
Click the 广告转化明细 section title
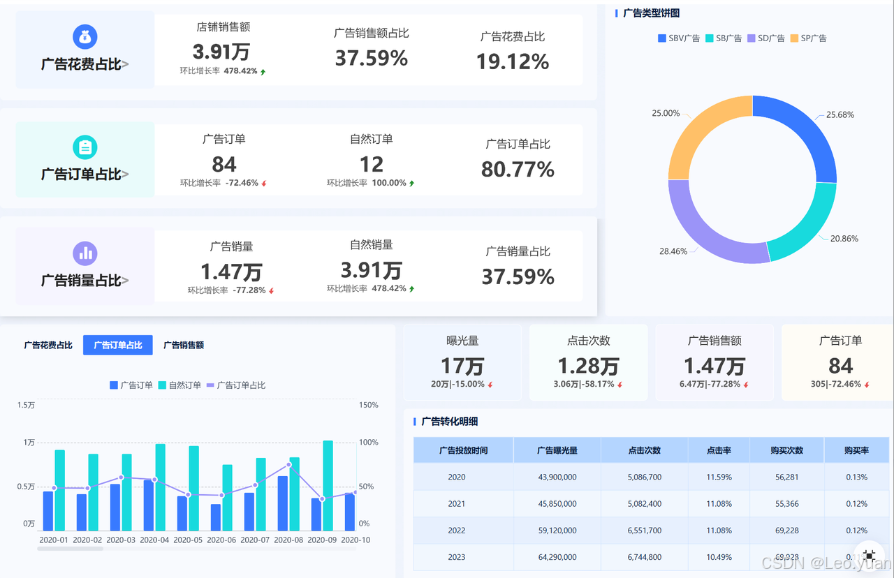click(x=450, y=422)
